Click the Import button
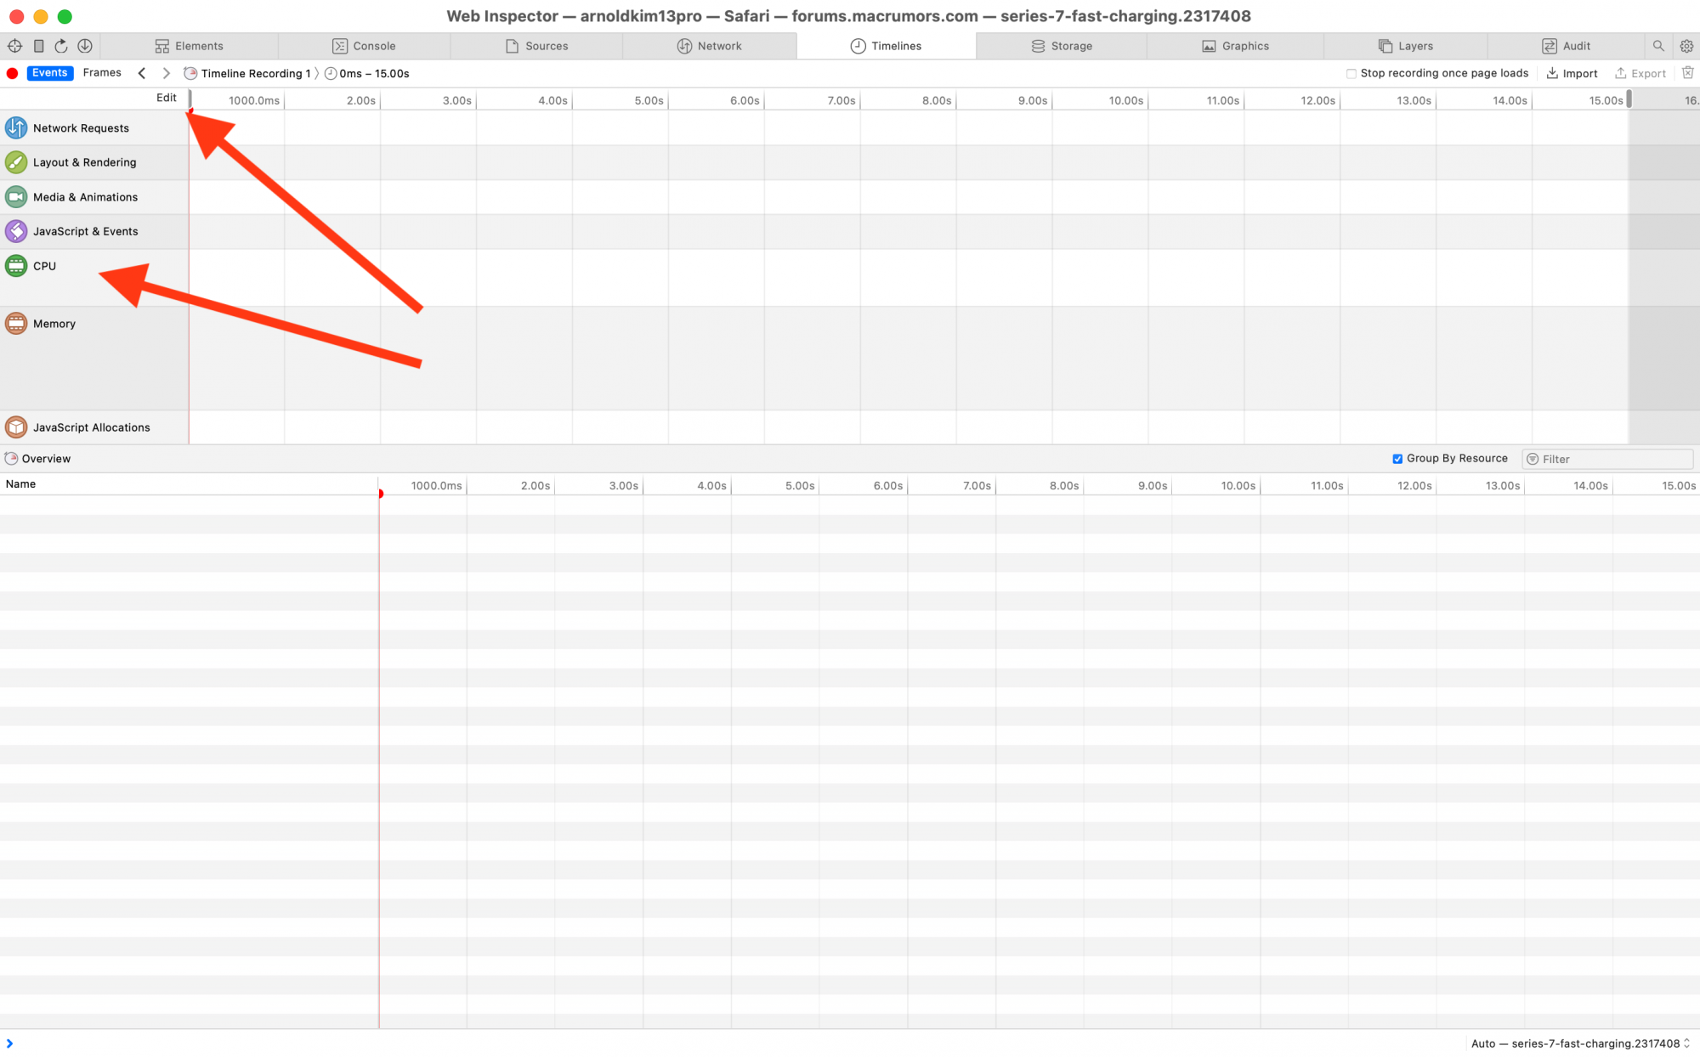The height and width of the screenshot is (1057, 1700). [1572, 74]
